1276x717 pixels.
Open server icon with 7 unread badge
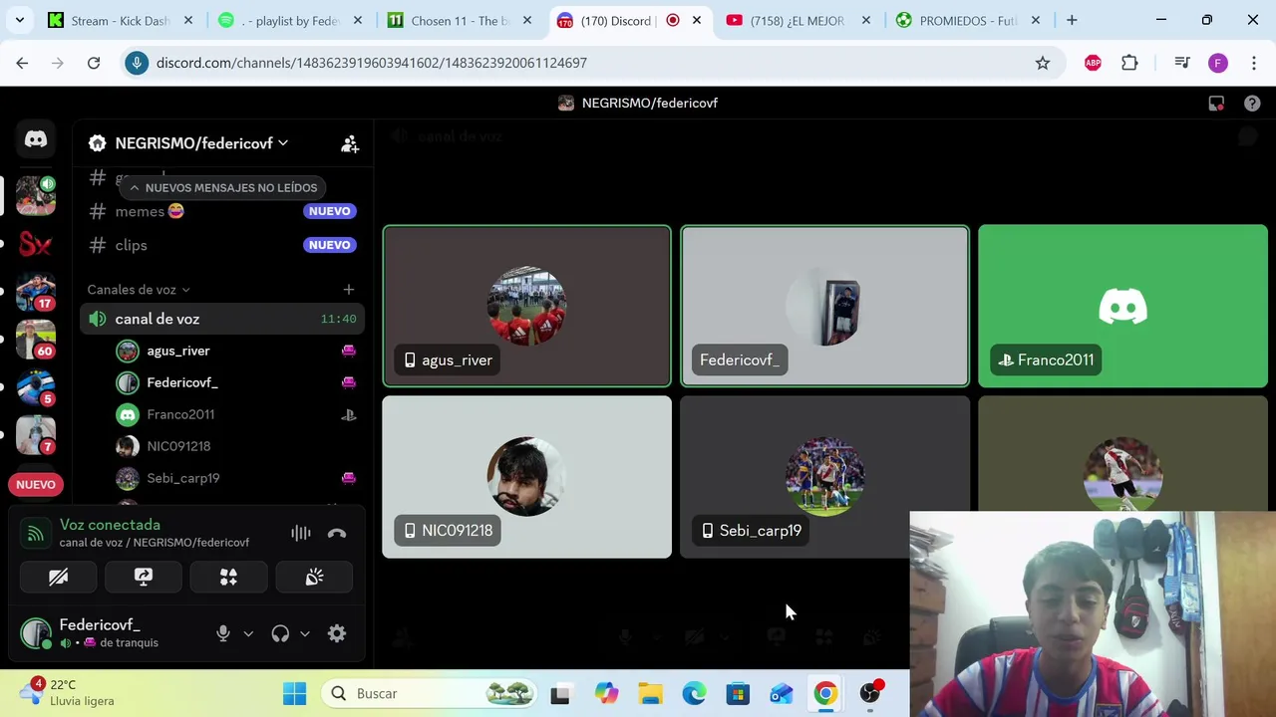coord(36,435)
